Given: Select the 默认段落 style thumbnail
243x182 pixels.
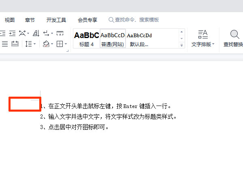Looking at the screenshot, I should coord(139,39).
